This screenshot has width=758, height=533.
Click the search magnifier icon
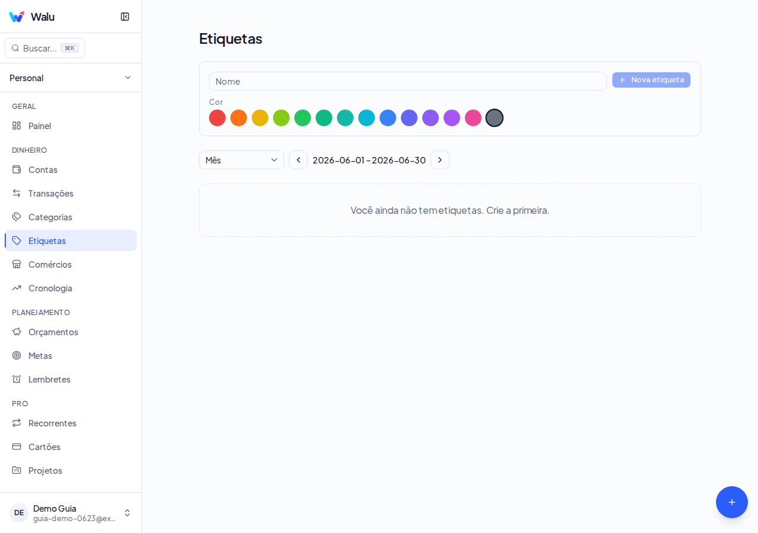point(15,48)
